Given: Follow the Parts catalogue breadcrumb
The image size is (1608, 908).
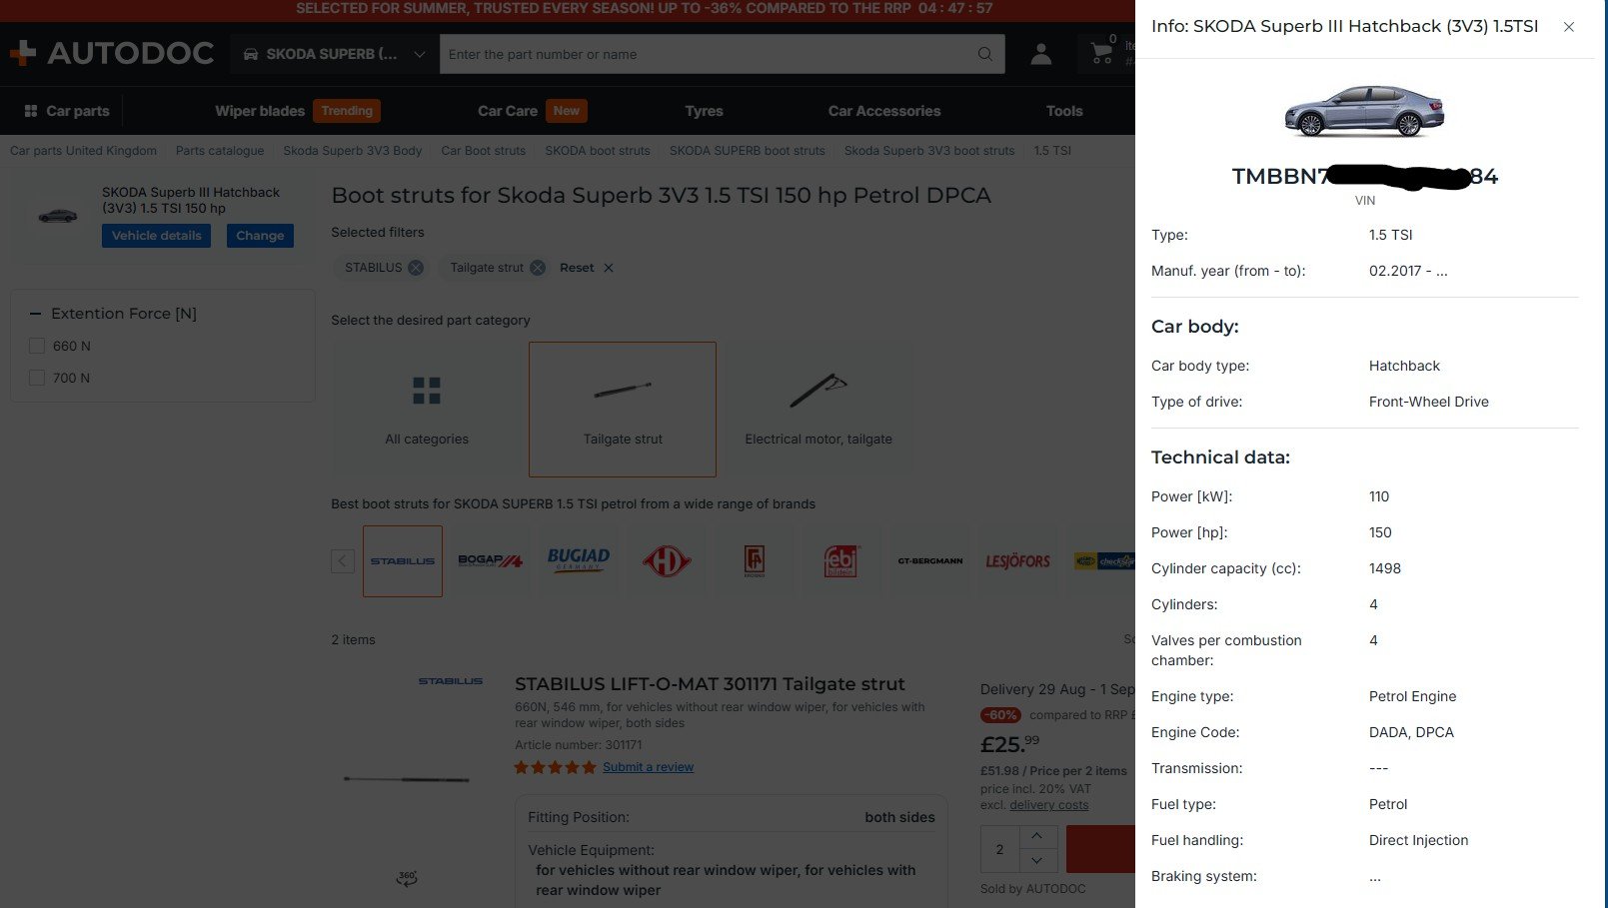Looking at the screenshot, I should (x=220, y=151).
